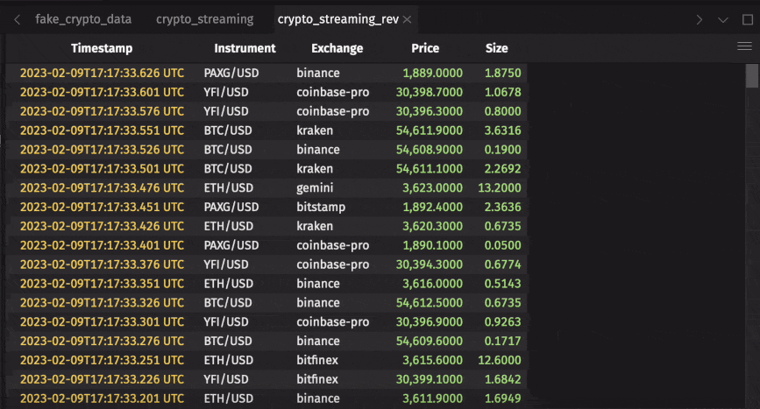Screen dimensions: 760x409
Task: Select the bitstamp exchange cell
Action: tap(321, 207)
